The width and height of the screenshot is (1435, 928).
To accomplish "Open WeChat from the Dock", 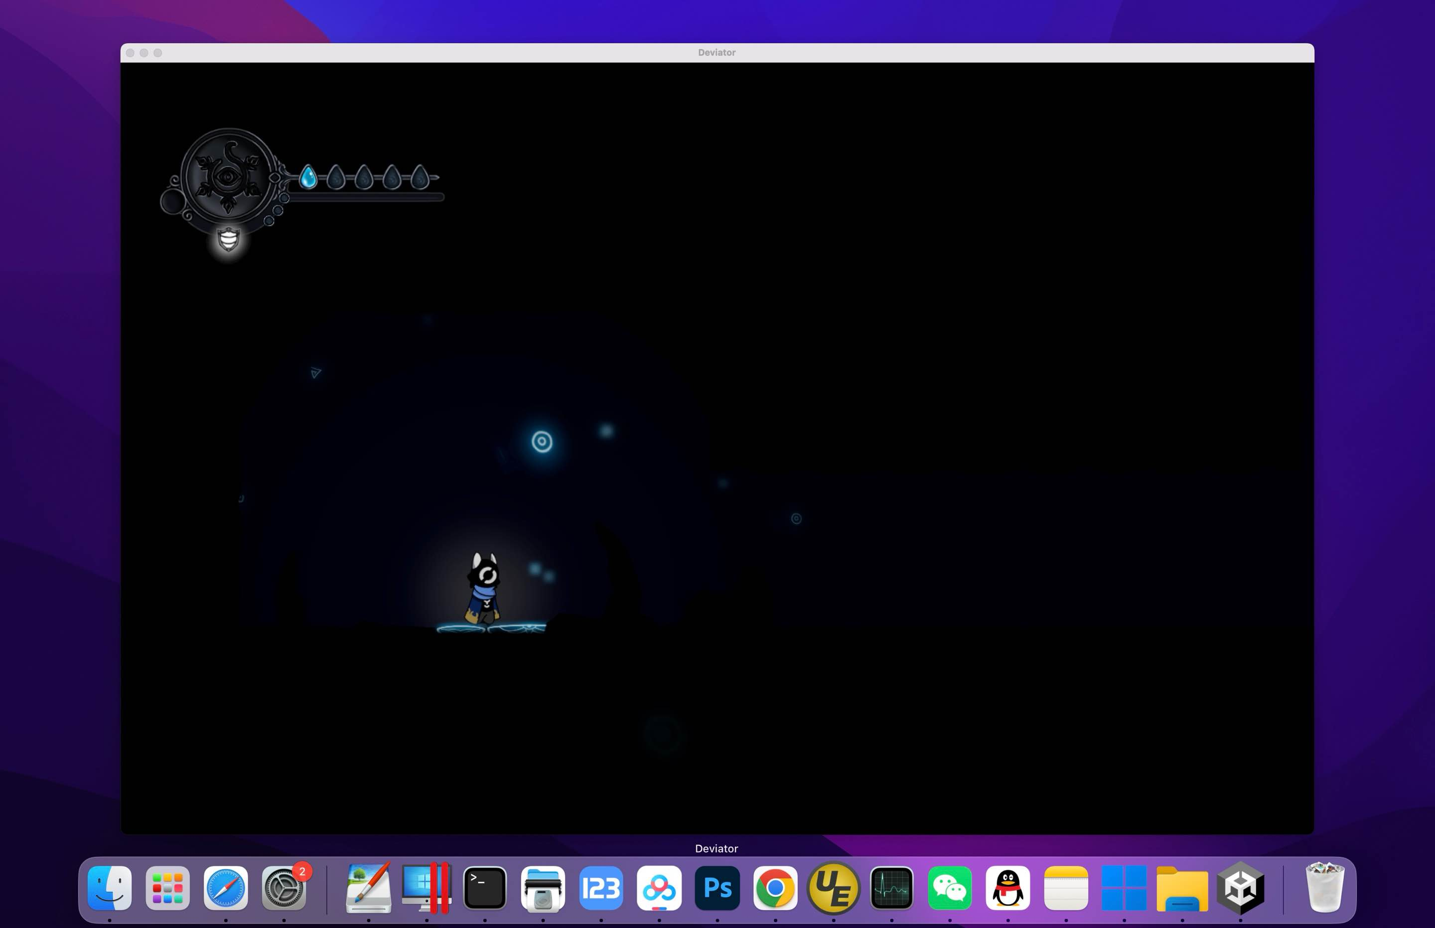I will point(949,888).
